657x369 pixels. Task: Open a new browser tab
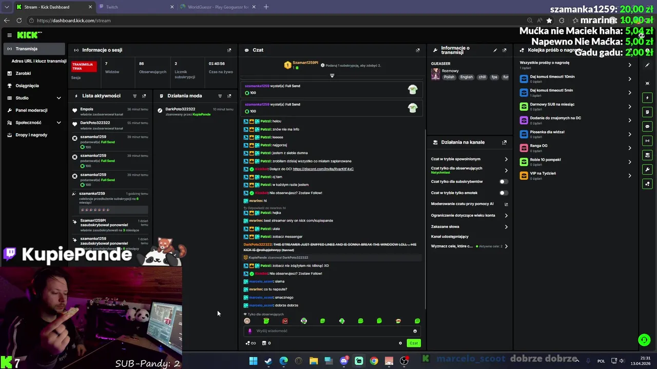266,7
